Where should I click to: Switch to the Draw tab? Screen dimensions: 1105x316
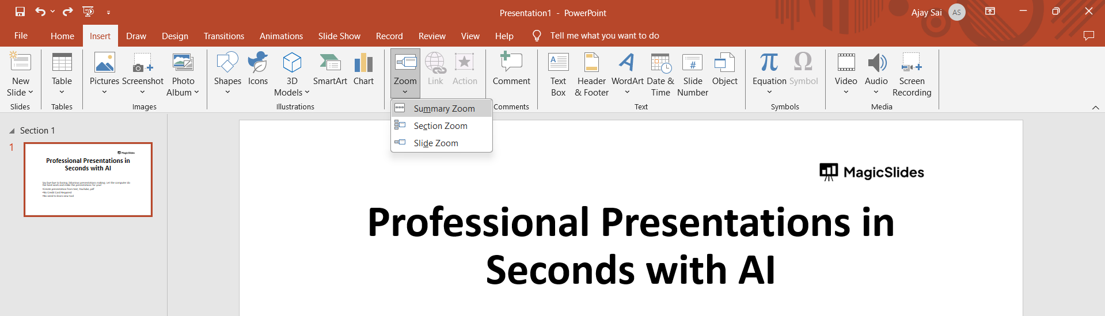tap(136, 36)
